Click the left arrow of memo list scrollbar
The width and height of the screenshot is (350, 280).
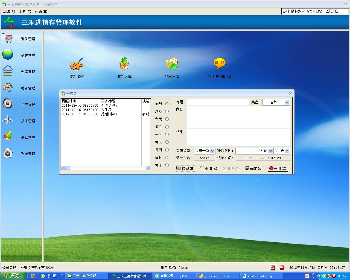63,168
